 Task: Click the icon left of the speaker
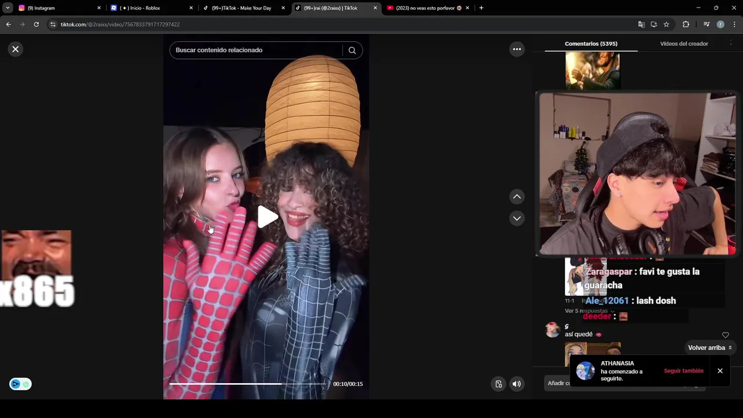pyautogui.click(x=499, y=384)
